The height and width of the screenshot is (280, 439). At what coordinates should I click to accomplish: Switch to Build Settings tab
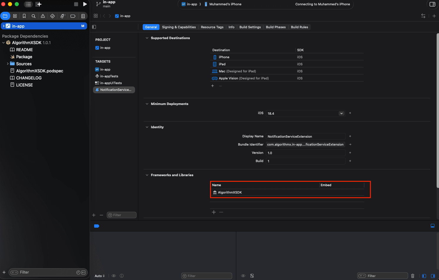click(250, 27)
